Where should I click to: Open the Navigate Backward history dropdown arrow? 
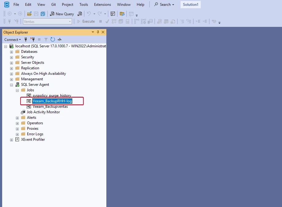[15, 14]
